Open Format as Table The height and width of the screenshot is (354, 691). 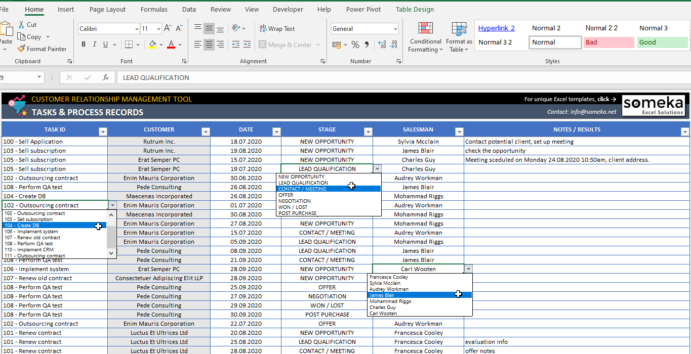pyautogui.click(x=459, y=36)
